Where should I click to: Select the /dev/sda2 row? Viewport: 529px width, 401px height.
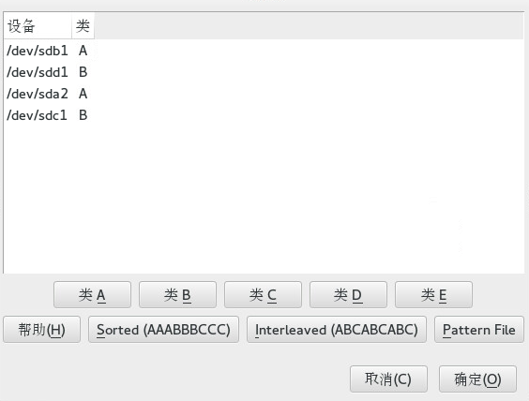click(264, 94)
